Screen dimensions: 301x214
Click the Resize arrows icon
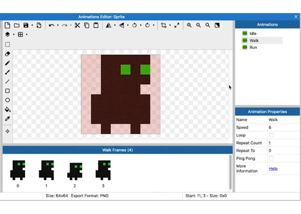coord(177,25)
